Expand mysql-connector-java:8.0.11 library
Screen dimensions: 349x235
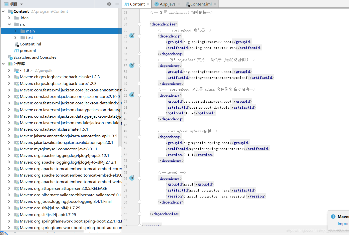point(9,149)
